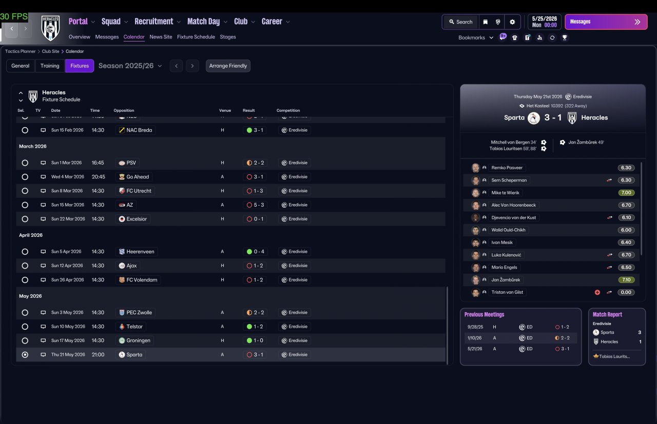
Task: Select the Telstar fixture radio button
Action: pyautogui.click(x=25, y=327)
